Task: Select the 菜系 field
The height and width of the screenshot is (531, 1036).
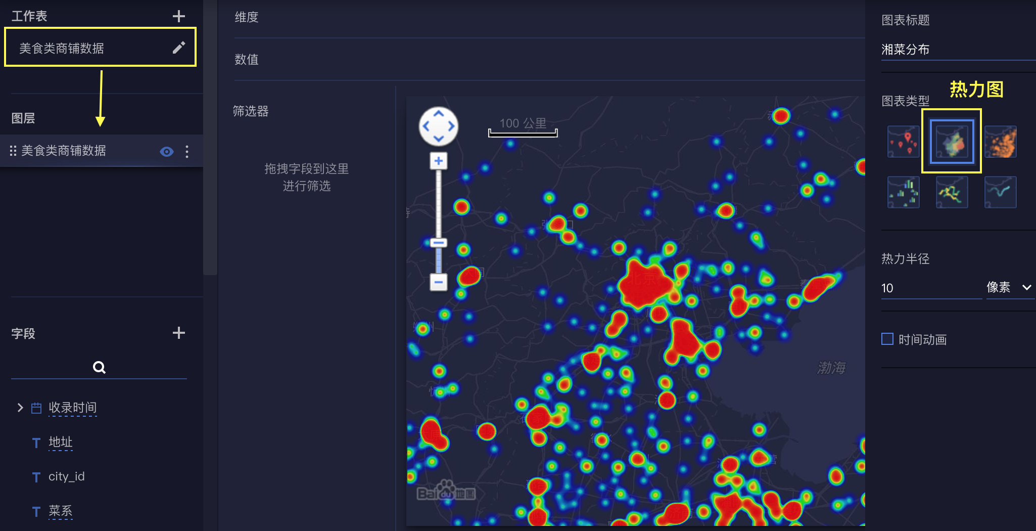Action: (x=61, y=511)
